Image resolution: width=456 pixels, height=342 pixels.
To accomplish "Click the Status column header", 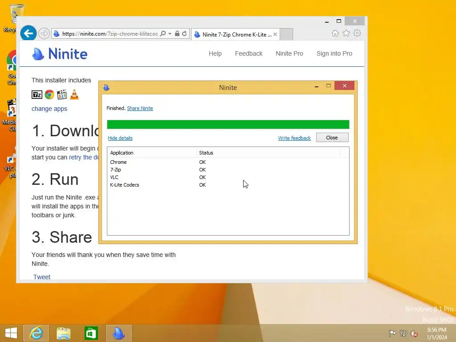I will coord(268,153).
